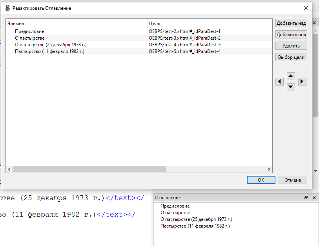Click the Удалить button
The height and width of the screenshot is (246, 319).
click(291, 46)
